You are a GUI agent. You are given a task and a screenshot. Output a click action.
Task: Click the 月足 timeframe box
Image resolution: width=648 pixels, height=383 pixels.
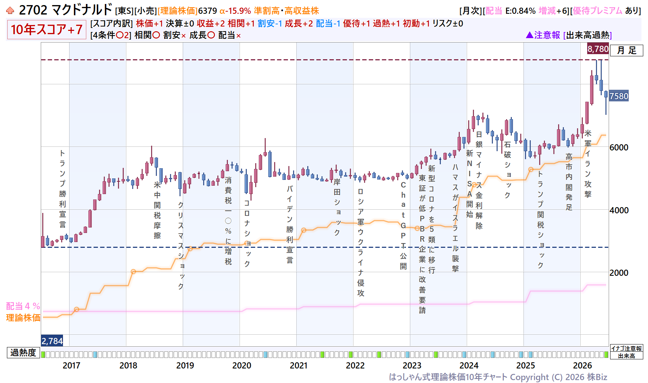[x=627, y=50]
